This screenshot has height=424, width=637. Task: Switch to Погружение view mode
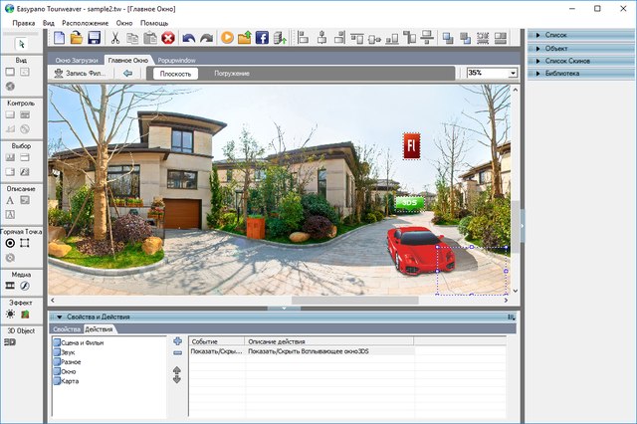[x=232, y=74]
